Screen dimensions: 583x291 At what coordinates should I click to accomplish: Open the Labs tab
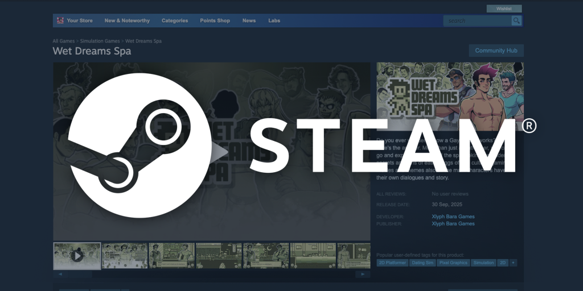[274, 21]
